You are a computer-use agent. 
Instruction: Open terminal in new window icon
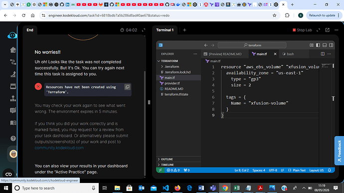[x=328, y=30]
